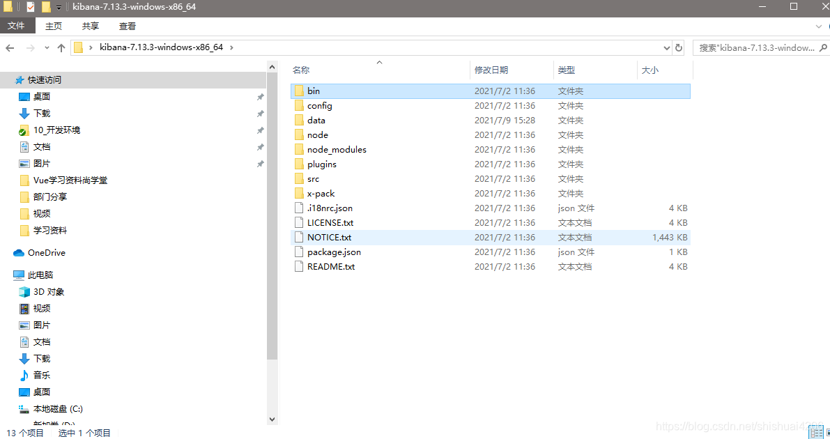The width and height of the screenshot is (830, 439).
Task: Unpin 10_开发环境 from quick access
Action: click(260, 130)
